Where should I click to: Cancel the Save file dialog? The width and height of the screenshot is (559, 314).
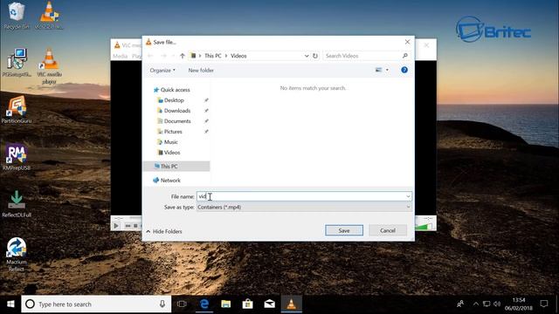388,230
